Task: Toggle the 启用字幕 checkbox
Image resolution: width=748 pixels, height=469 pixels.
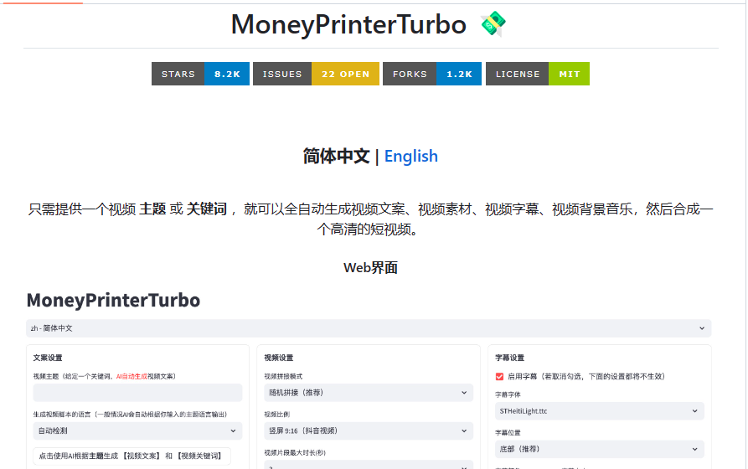Action: (x=500, y=377)
